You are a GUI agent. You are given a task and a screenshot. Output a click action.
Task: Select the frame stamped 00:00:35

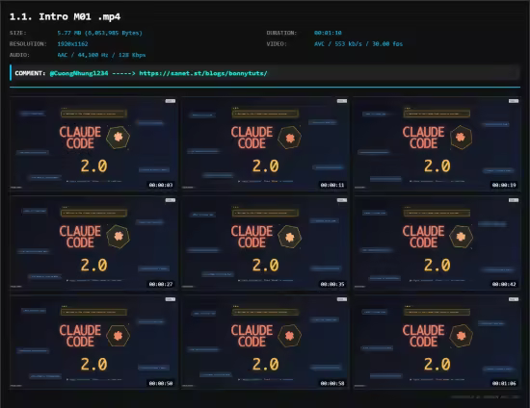click(265, 243)
